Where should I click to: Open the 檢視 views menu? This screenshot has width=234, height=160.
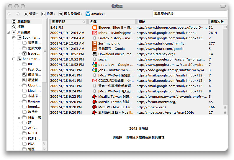pos(48,14)
